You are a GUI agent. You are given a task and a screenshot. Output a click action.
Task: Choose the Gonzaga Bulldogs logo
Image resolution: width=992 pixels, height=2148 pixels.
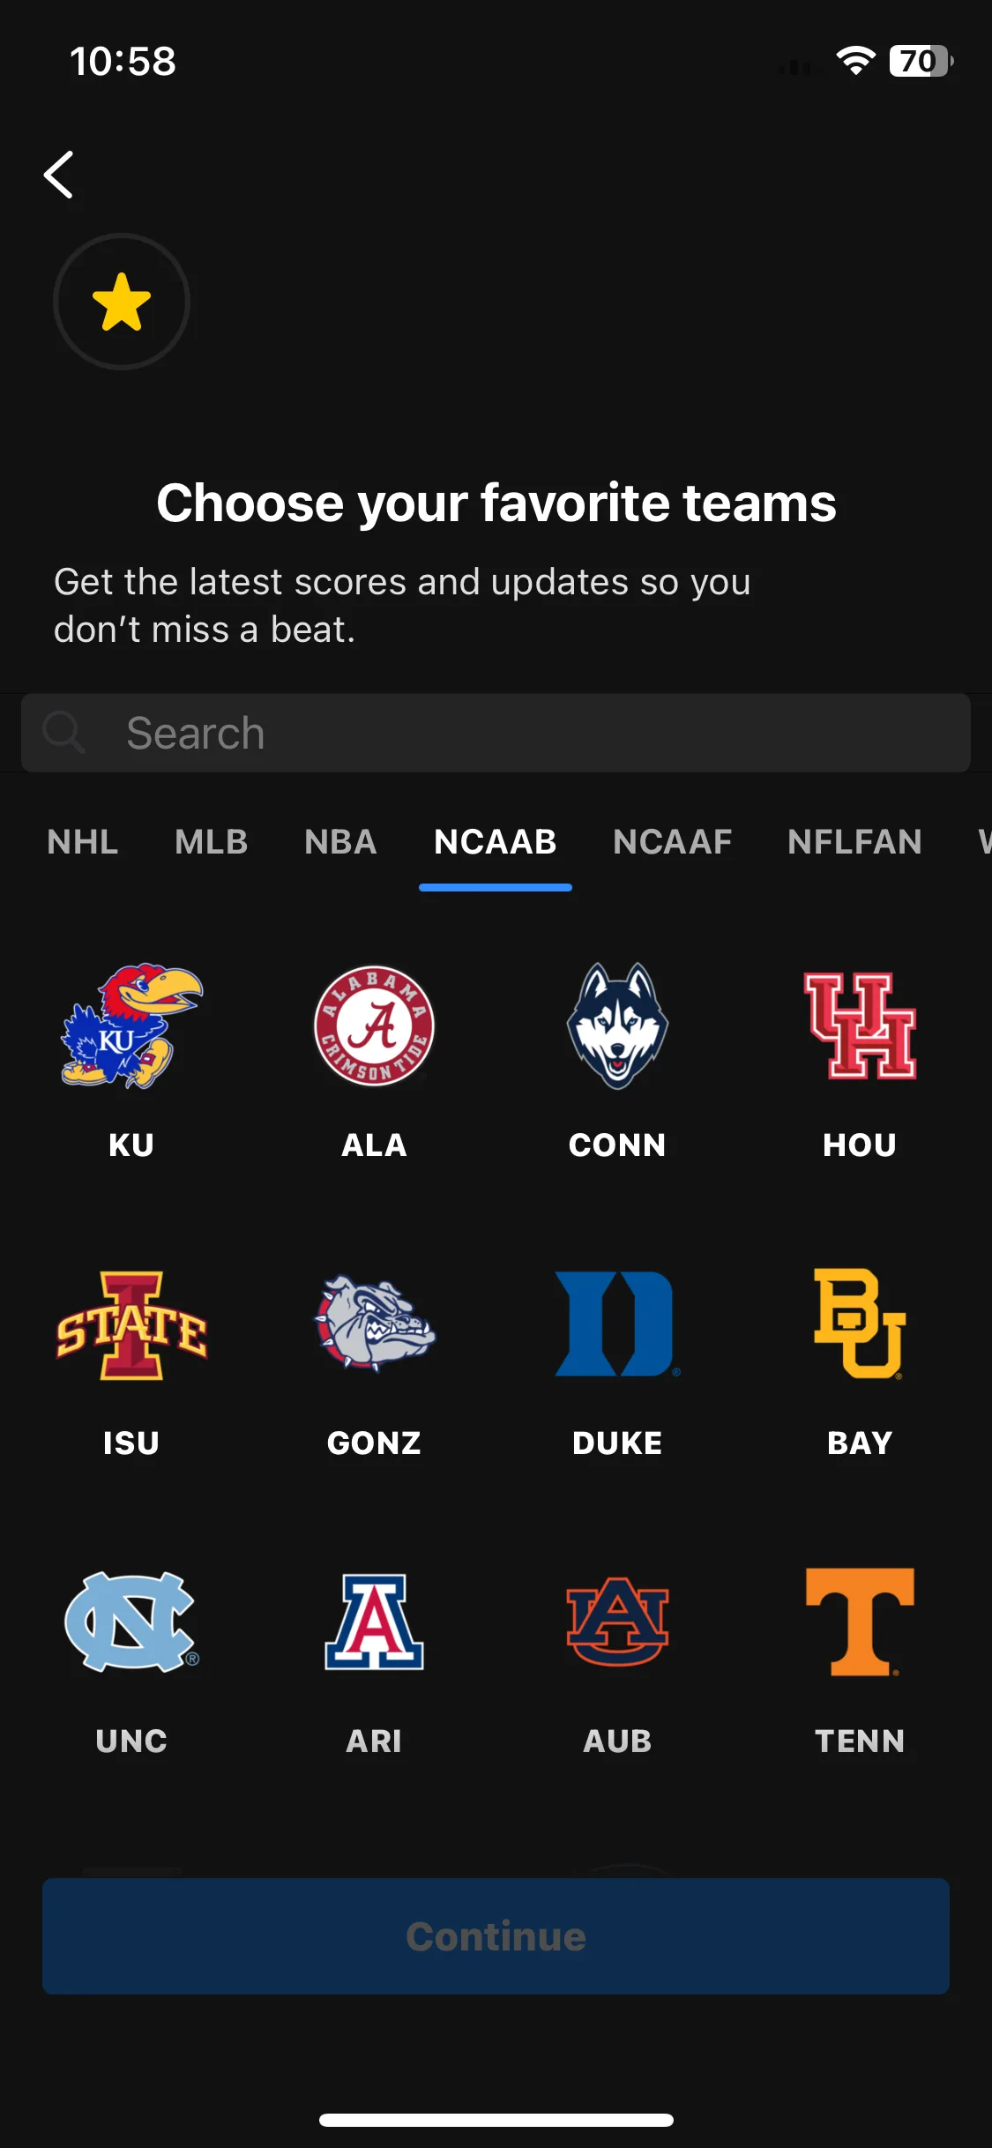click(374, 1323)
